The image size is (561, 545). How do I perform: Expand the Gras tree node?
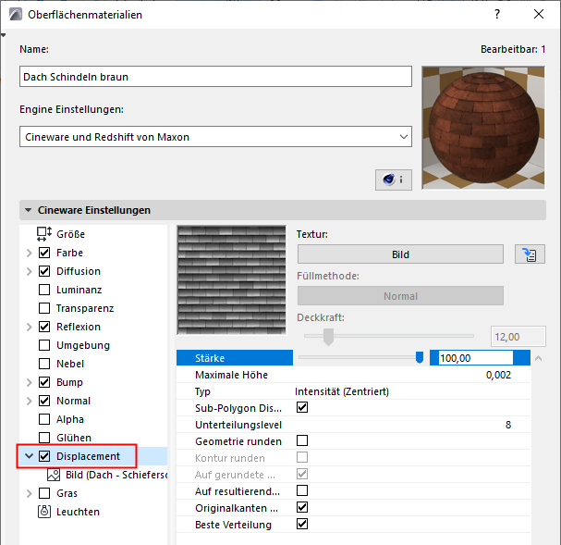coord(30,493)
